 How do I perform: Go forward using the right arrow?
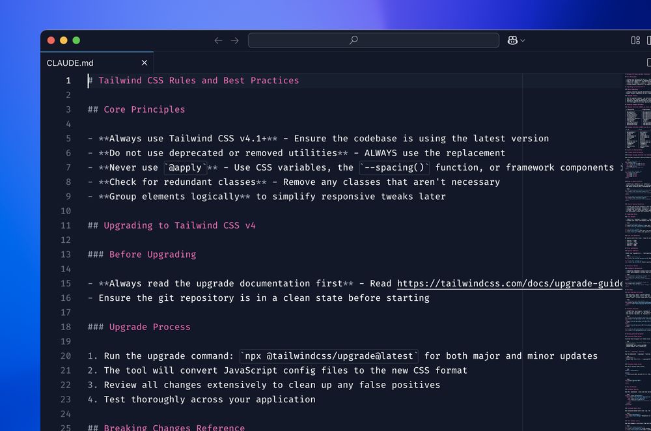coord(234,40)
